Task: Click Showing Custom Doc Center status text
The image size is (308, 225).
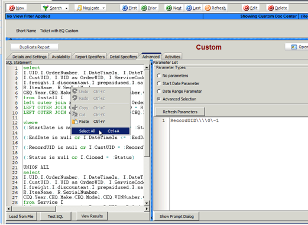Action: point(268,17)
